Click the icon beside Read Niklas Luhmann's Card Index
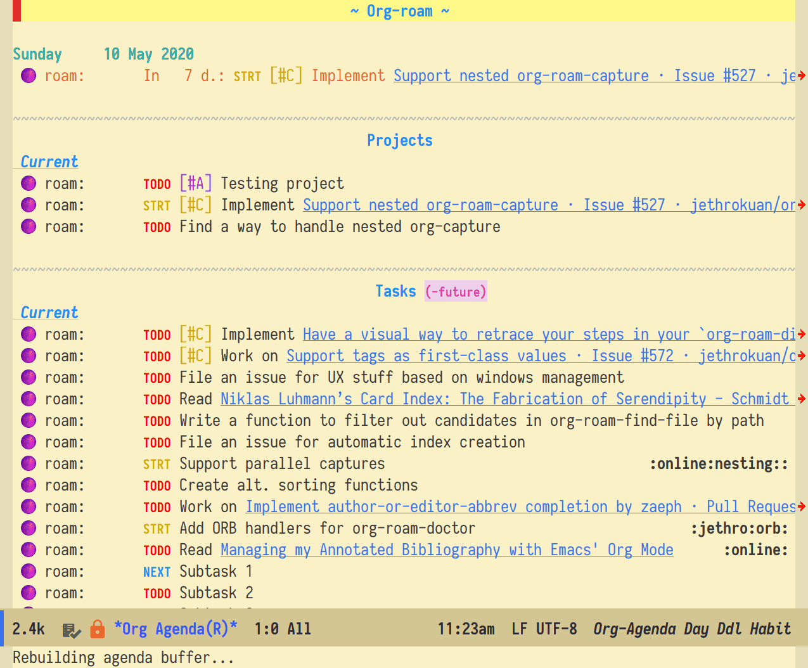Image resolution: width=808 pixels, height=668 pixels. 29,399
